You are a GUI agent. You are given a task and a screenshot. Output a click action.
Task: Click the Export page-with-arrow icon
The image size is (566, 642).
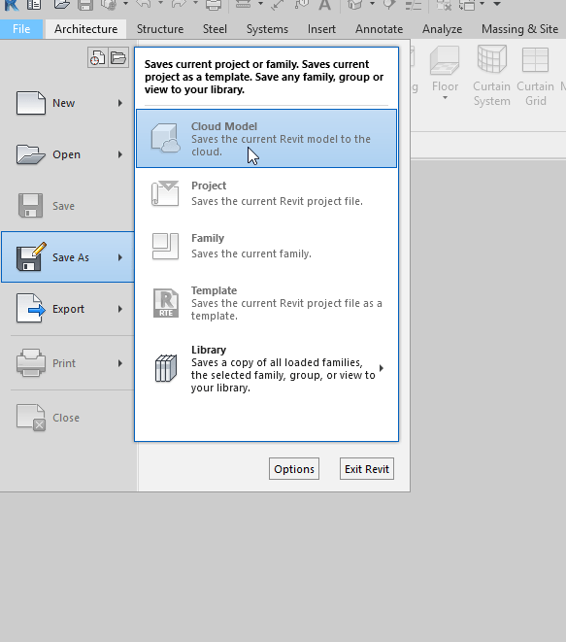[x=31, y=308]
